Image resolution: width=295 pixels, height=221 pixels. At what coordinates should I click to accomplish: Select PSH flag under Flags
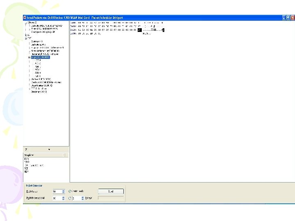(38, 67)
